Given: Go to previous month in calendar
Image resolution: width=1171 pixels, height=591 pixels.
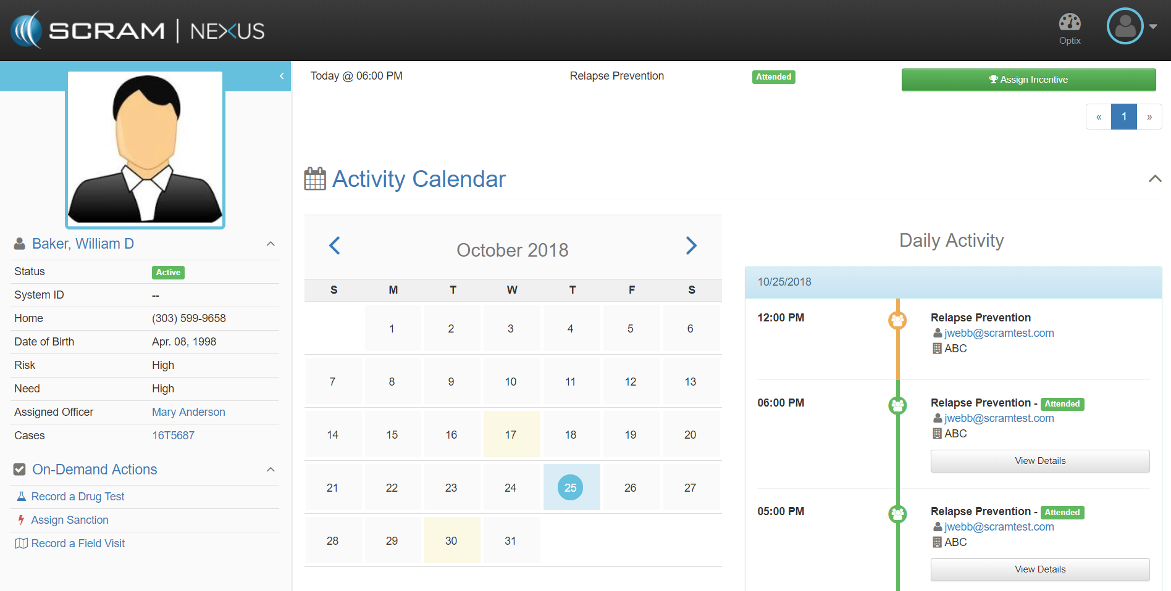Looking at the screenshot, I should pyautogui.click(x=335, y=246).
